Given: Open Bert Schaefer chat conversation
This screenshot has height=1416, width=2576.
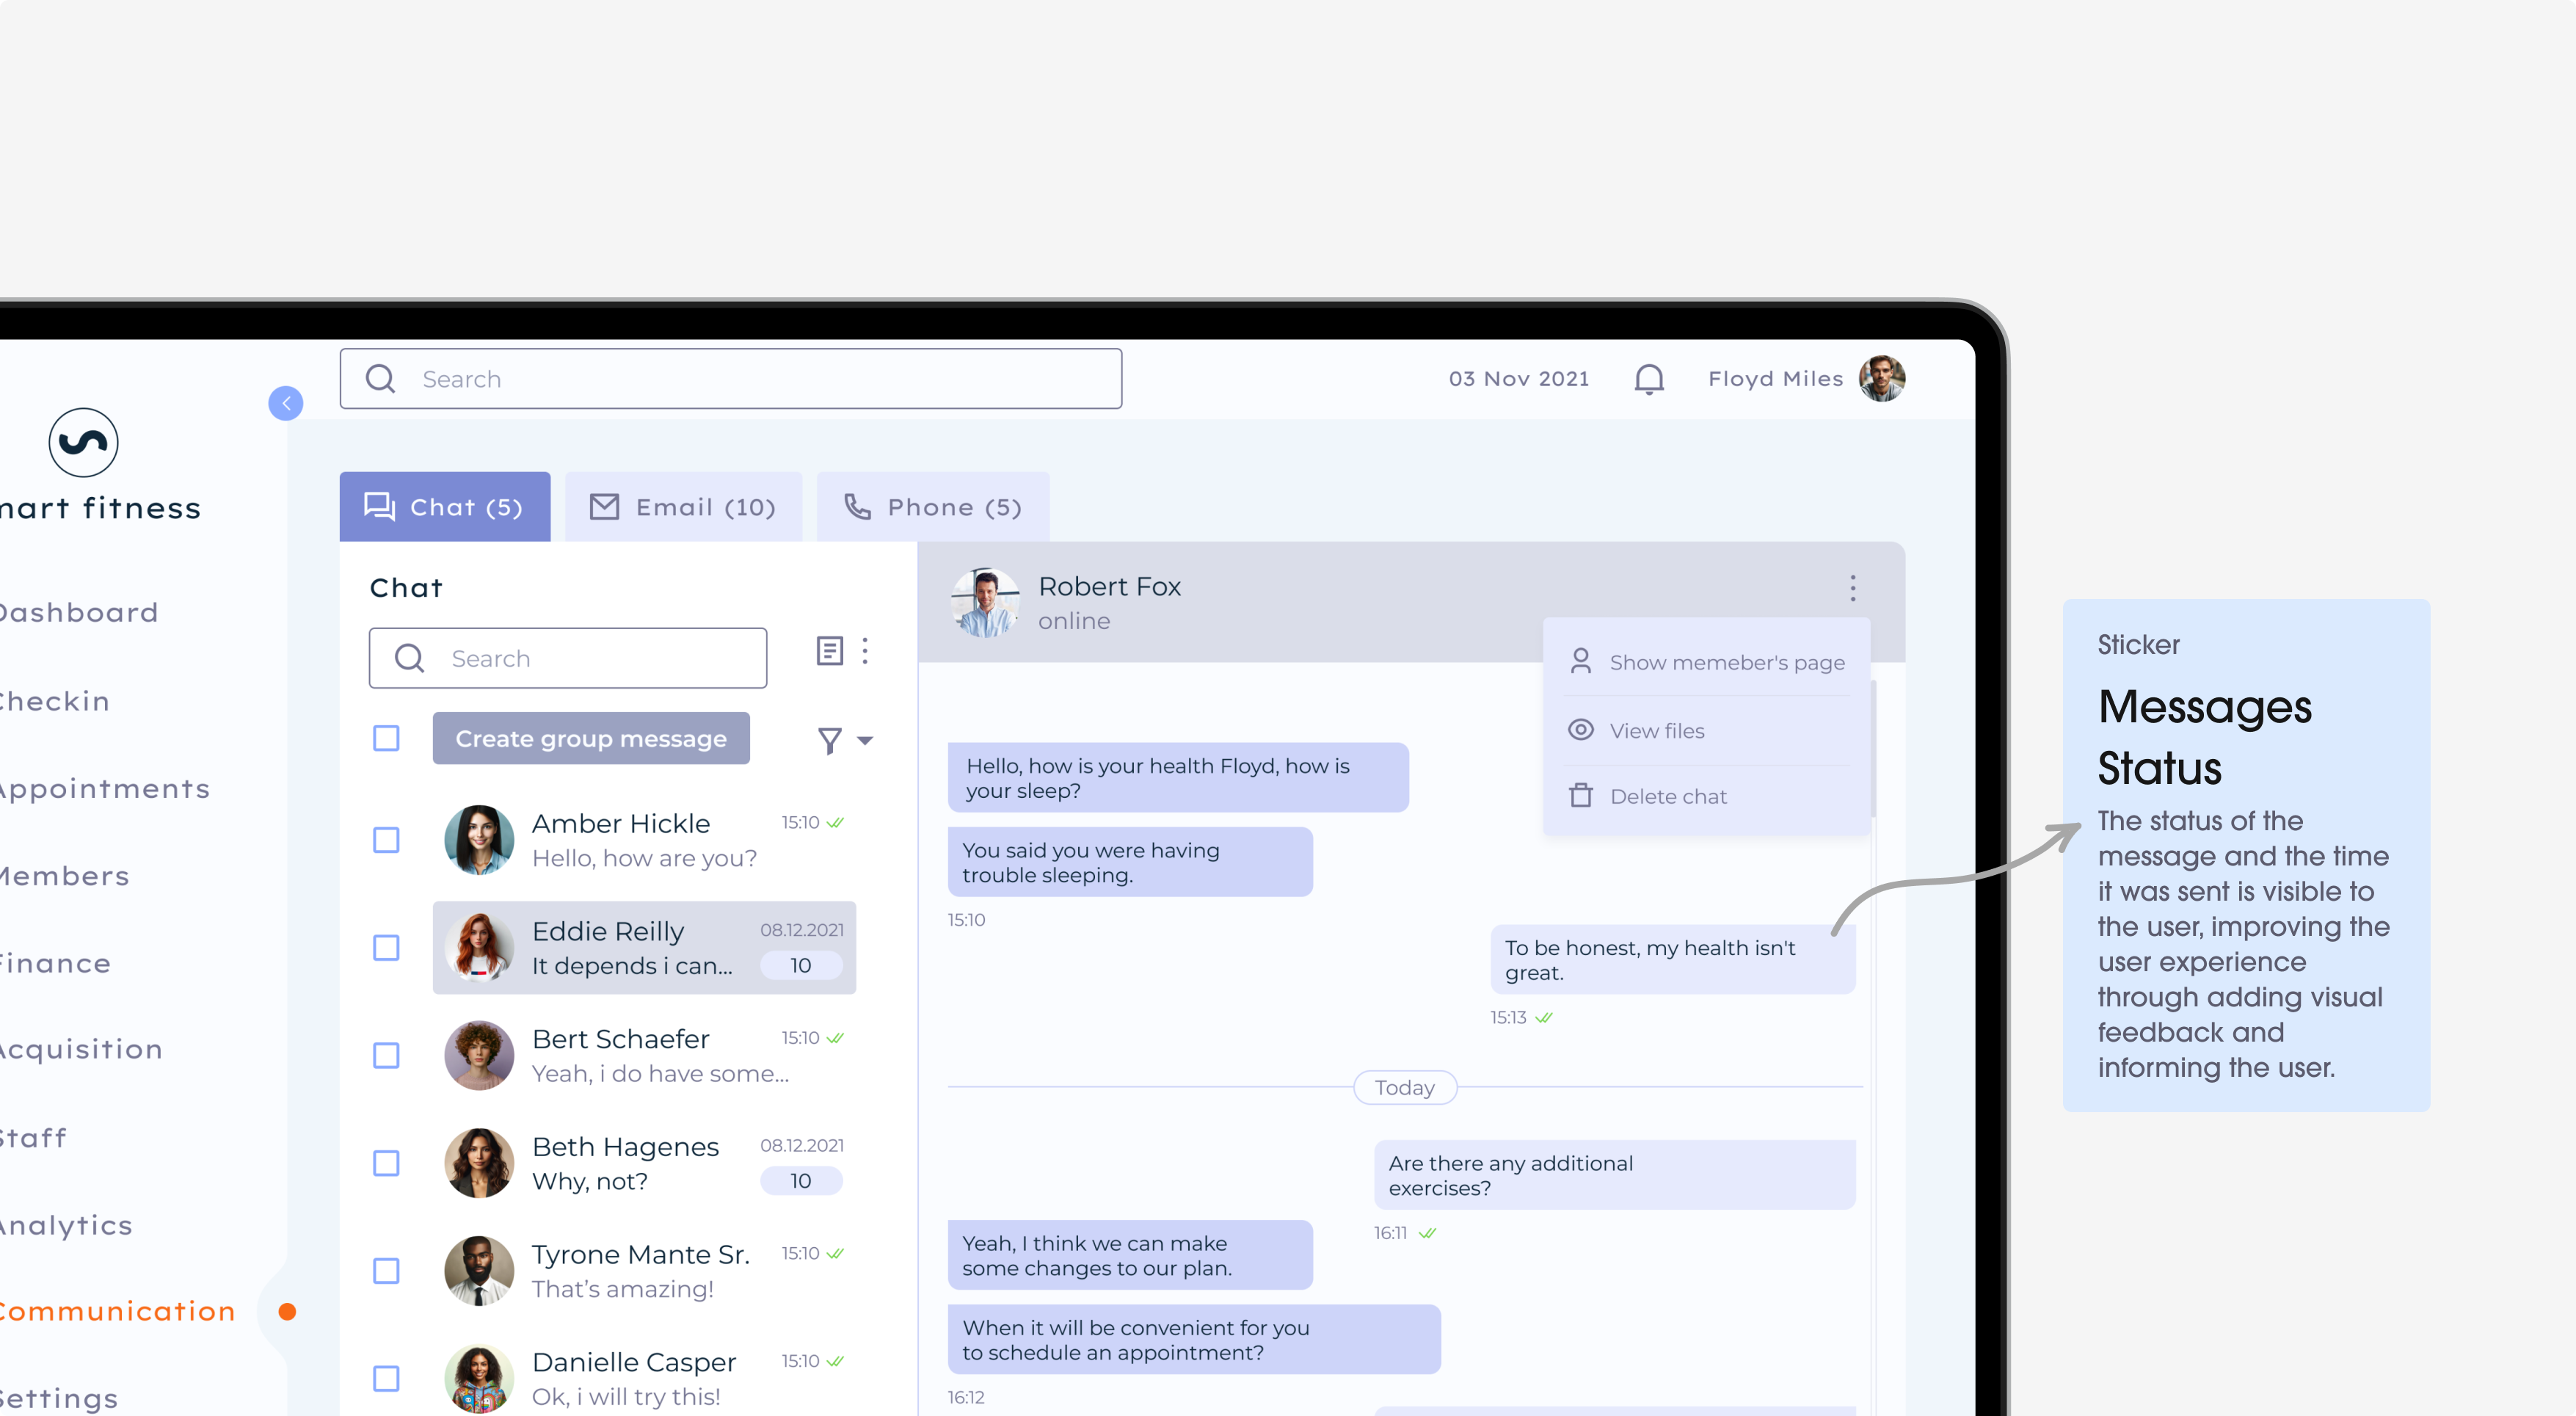Looking at the screenshot, I should (x=645, y=1055).
